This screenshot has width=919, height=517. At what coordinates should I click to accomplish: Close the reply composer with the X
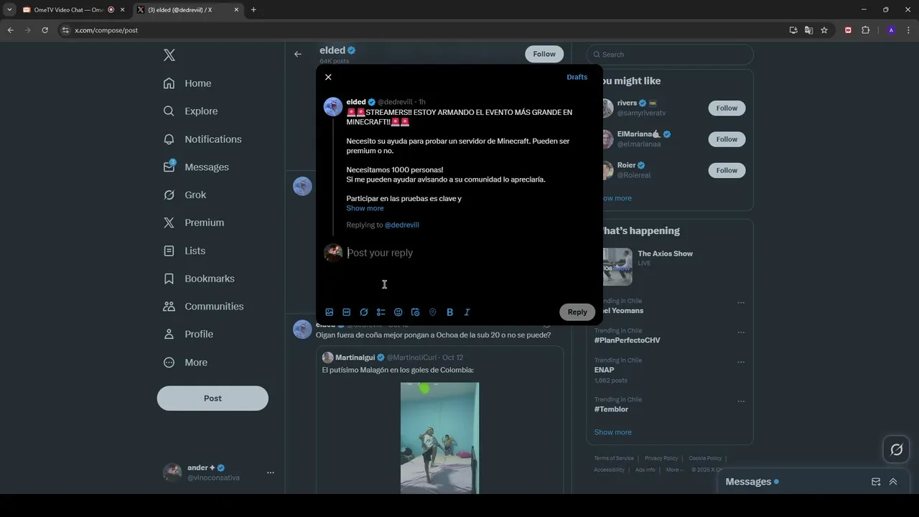tap(328, 77)
